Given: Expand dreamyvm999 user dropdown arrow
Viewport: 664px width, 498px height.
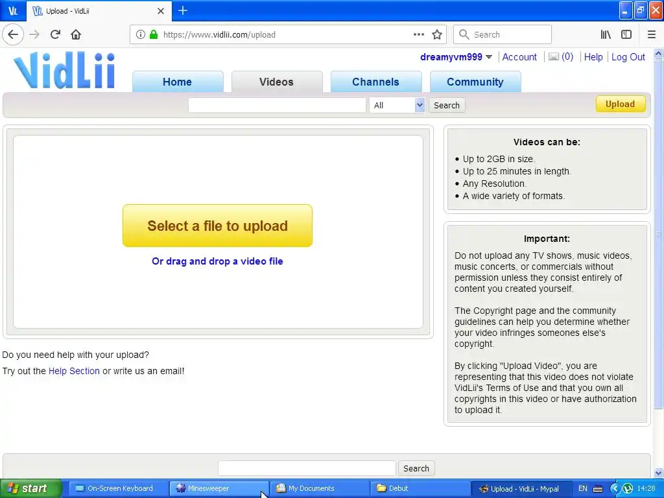Looking at the screenshot, I should click(489, 57).
